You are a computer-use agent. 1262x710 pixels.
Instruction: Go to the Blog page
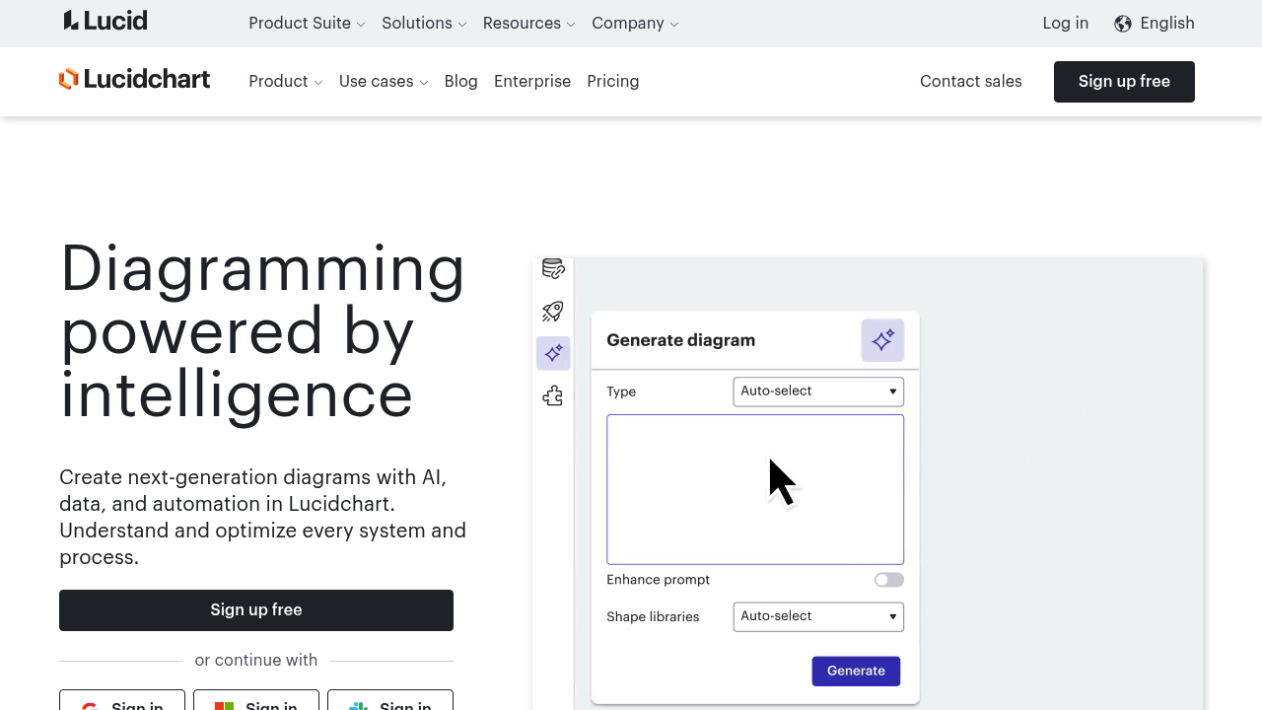click(x=460, y=82)
